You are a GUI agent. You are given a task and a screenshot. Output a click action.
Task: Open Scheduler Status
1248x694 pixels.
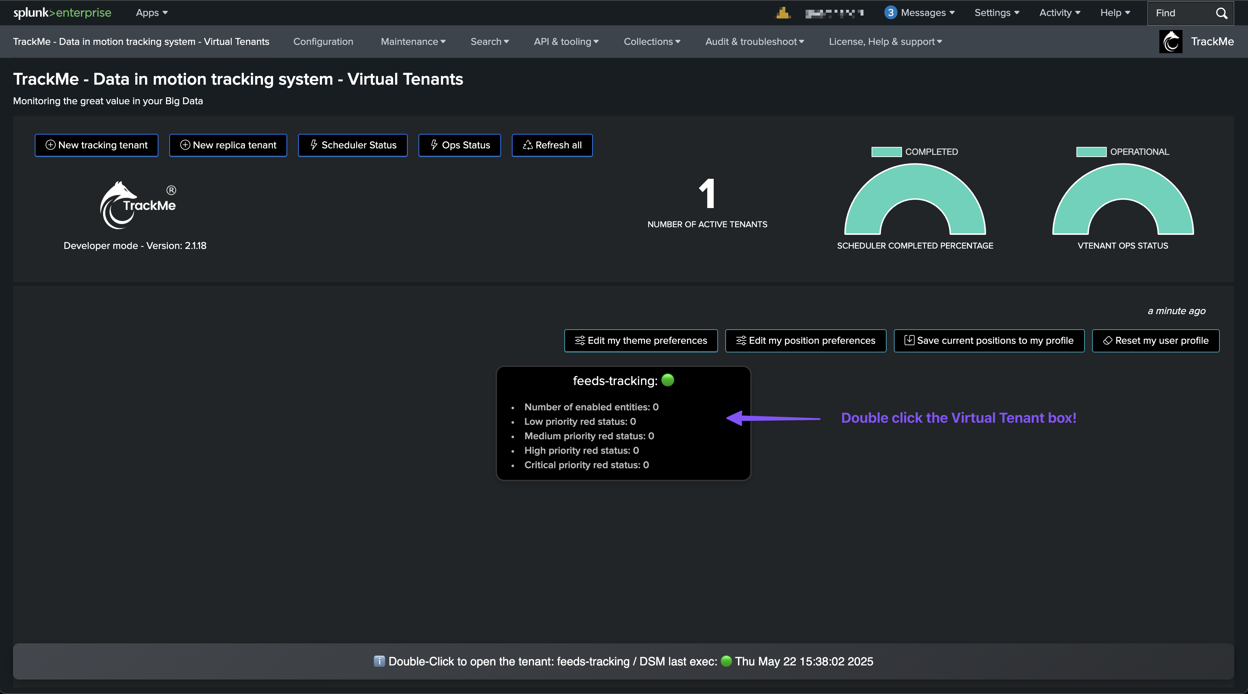tap(352, 145)
